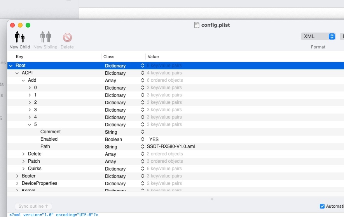
Task: Open class stepper for Root row
Action: point(143,65)
